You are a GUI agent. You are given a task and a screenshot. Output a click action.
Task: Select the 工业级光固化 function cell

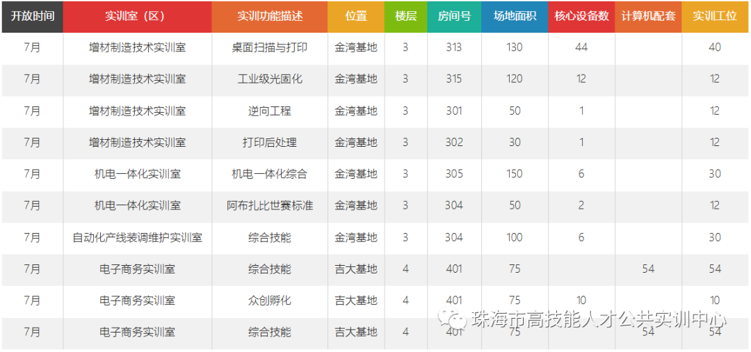[x=270, y=79]
